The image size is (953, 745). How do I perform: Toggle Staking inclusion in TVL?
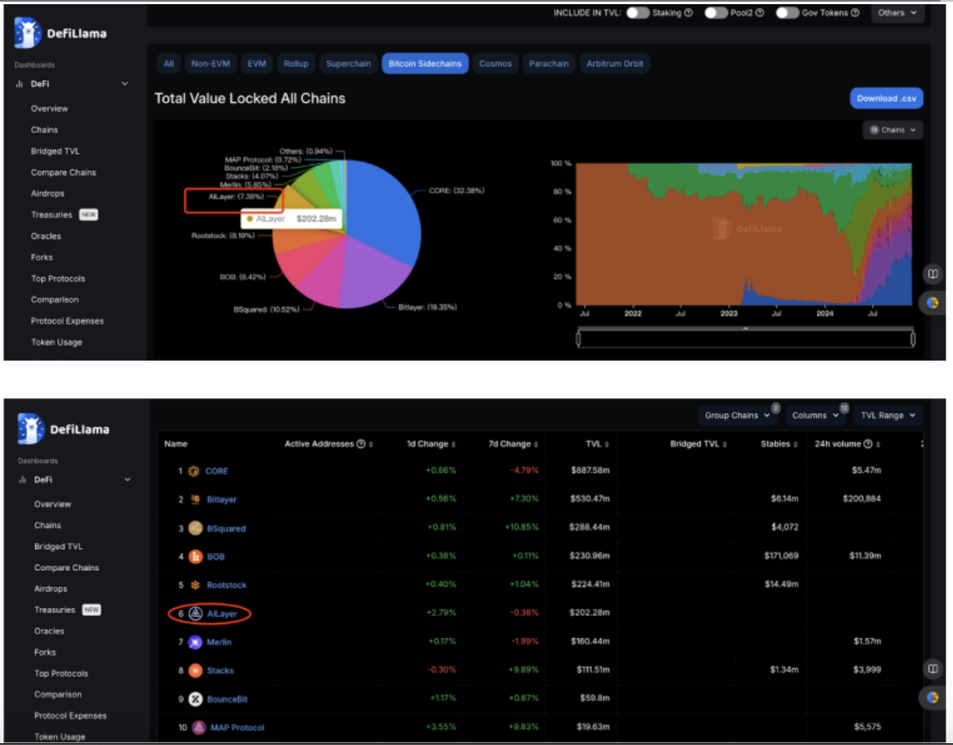(x=638, y=13)
